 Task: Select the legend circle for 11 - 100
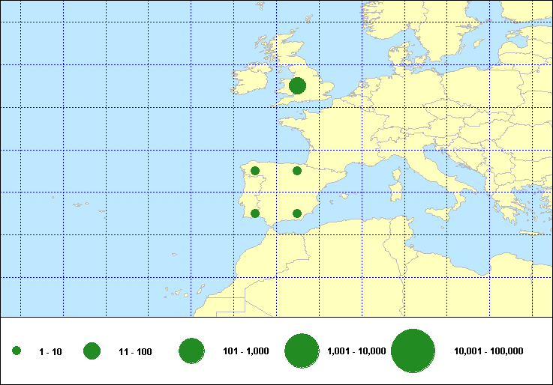pyautogui.click(x=92, y=351)
